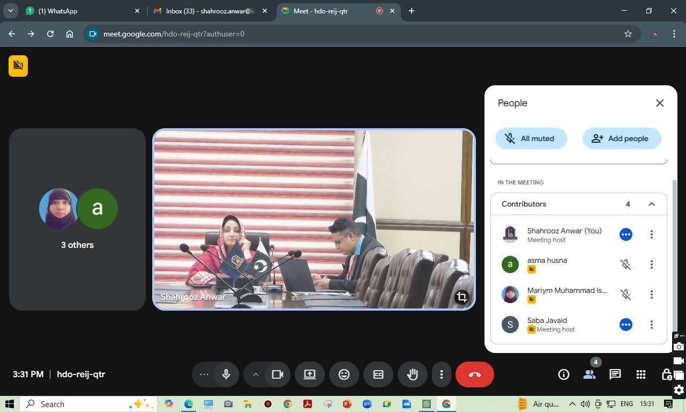686x412 pixels.
Task: Switch to the Gmail Inbox tab
Action: pyautogui.click(x=209, y=11)
